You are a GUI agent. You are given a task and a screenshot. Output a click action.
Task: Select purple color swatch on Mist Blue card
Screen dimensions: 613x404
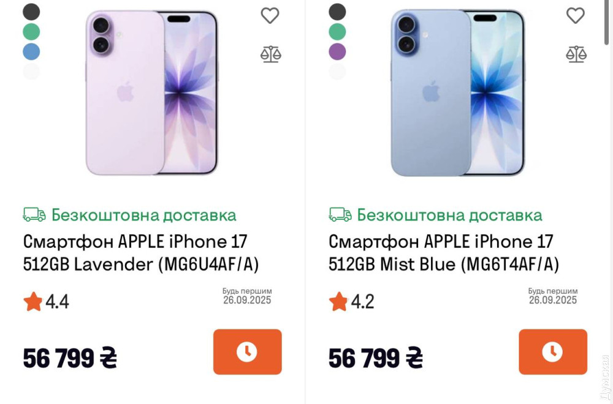(x=337, y=51)
